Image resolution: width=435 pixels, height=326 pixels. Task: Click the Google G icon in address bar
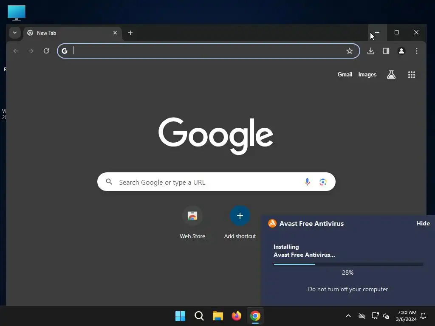(65, 51)
